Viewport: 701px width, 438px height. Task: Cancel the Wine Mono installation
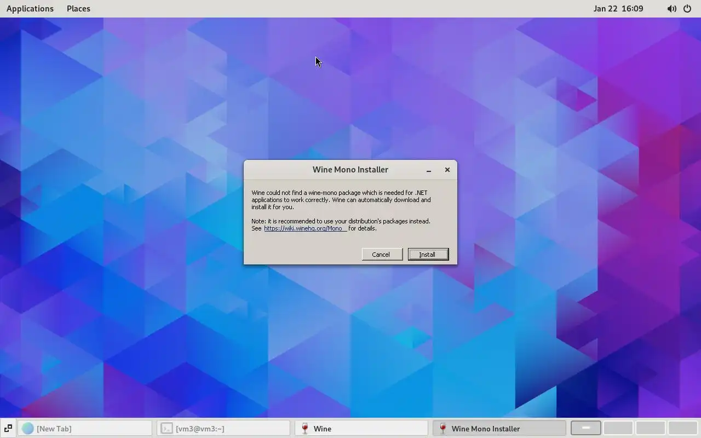coord(382,254)
